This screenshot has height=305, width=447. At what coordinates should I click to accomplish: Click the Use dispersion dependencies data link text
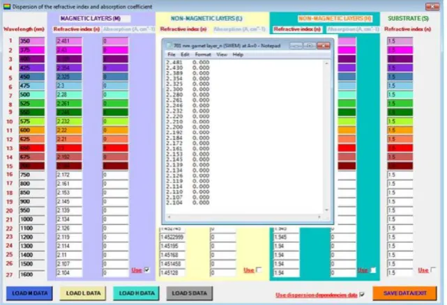click(x=316, y=295)
